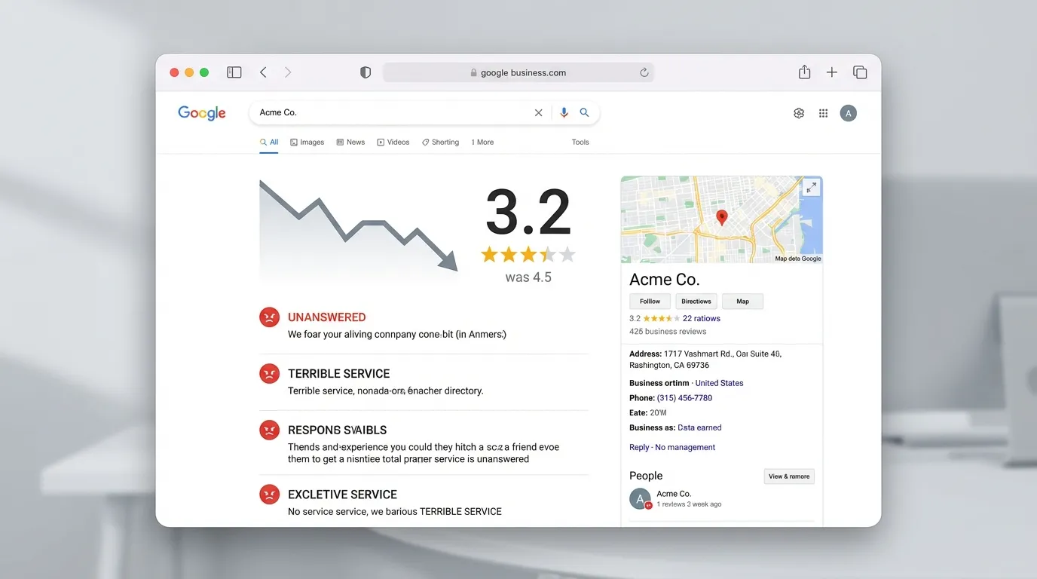Expand the map to full view

point(811,188)
